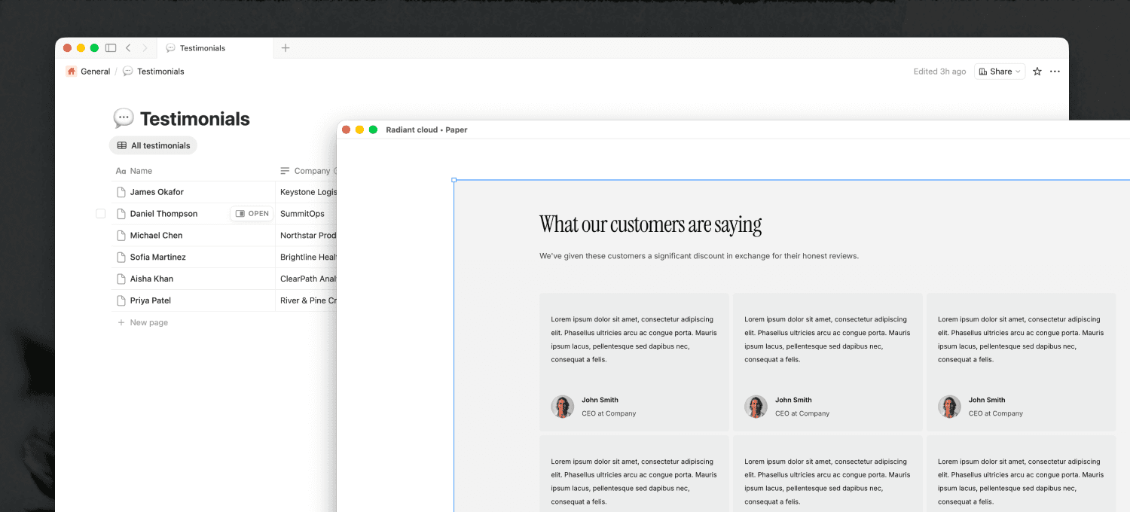Screen dimensions: 1130x512
Task: Click the corner handle of selected frame
Action: point(454,180)
